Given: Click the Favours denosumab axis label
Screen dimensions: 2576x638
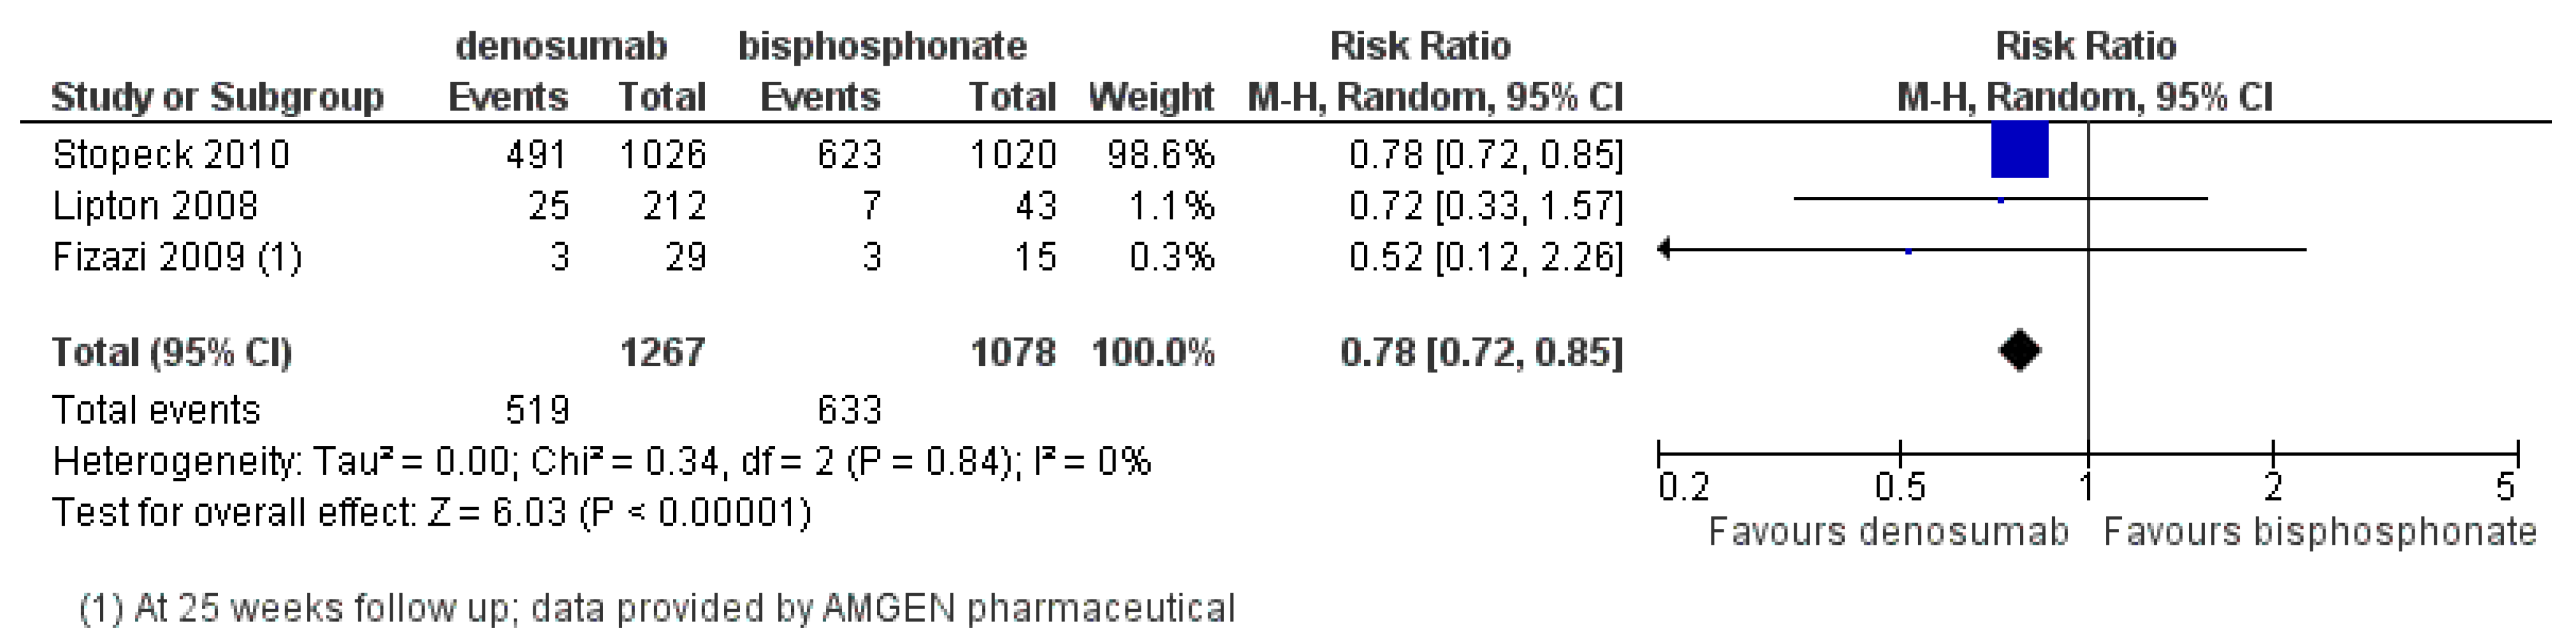Looking at the screenshot, I should [1887, 531].
